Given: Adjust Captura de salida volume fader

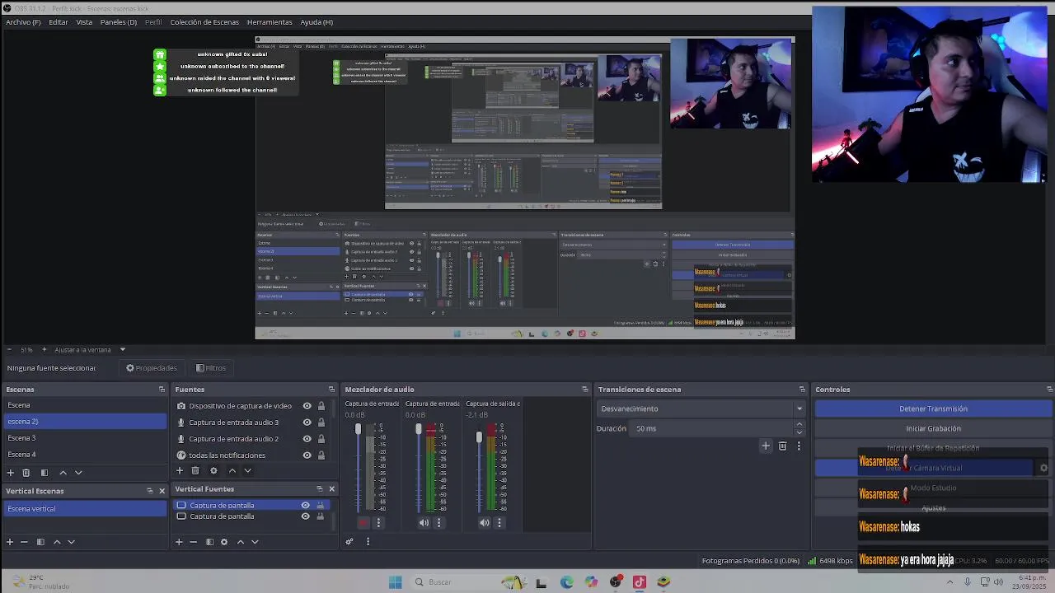Looking at the screenshot, I should pos(479,438).
